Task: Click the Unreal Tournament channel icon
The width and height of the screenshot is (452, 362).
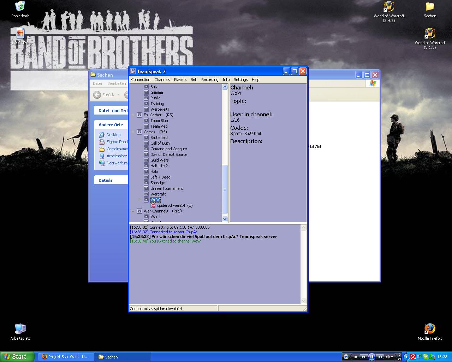Action: pos(146,188)
